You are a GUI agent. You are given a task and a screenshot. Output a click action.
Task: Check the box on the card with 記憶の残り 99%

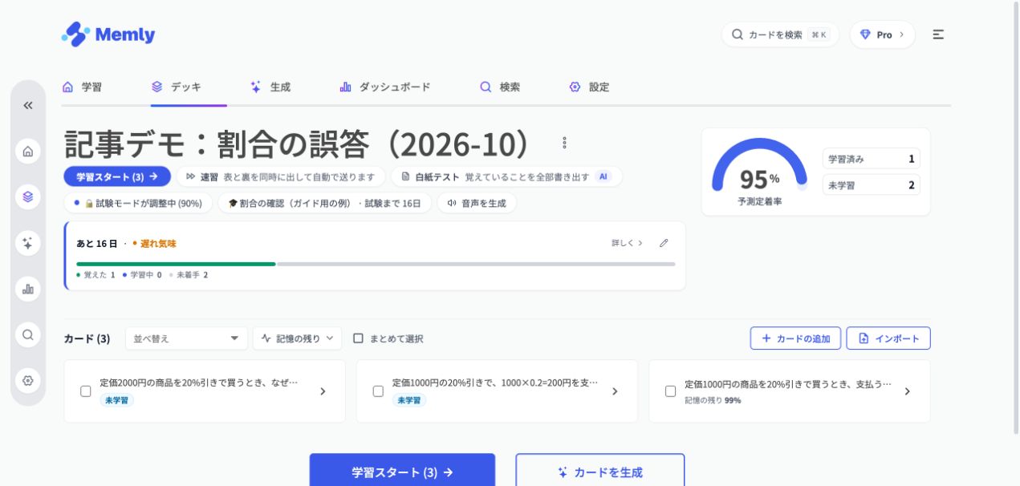(x=670, y=391)
